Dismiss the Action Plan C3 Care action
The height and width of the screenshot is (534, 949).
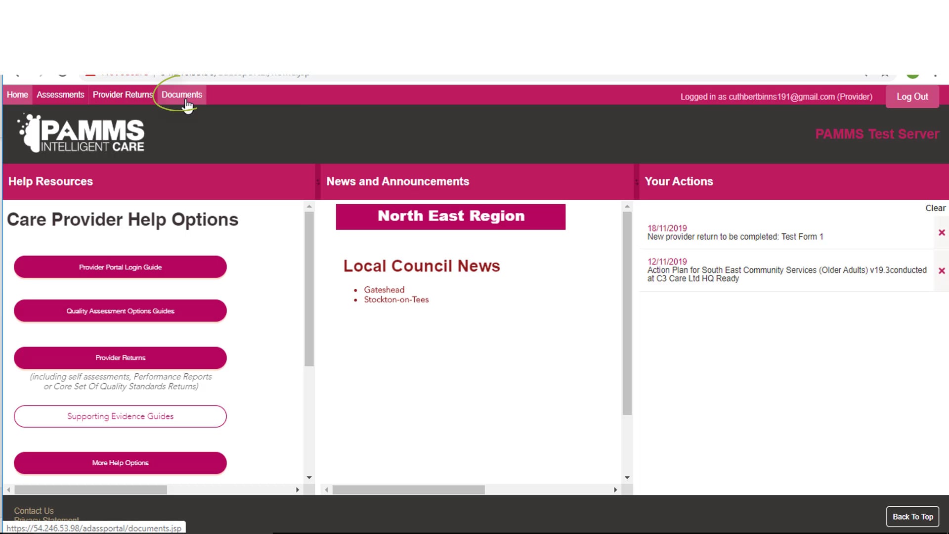pyautogui.click(x=942, y=270)
